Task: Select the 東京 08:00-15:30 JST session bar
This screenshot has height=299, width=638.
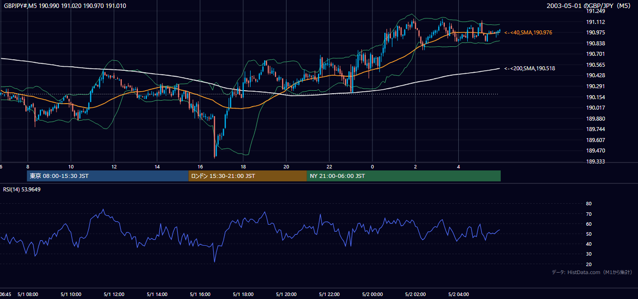Action: 108,176
